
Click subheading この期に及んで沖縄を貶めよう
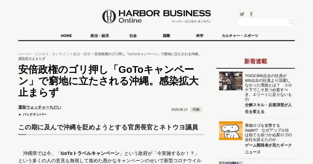108,127
